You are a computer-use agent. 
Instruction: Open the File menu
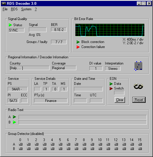tap(5, 9)
